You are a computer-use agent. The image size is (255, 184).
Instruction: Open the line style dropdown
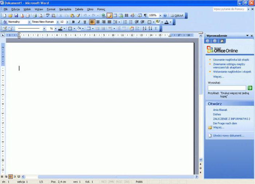(x=44, y=28)
